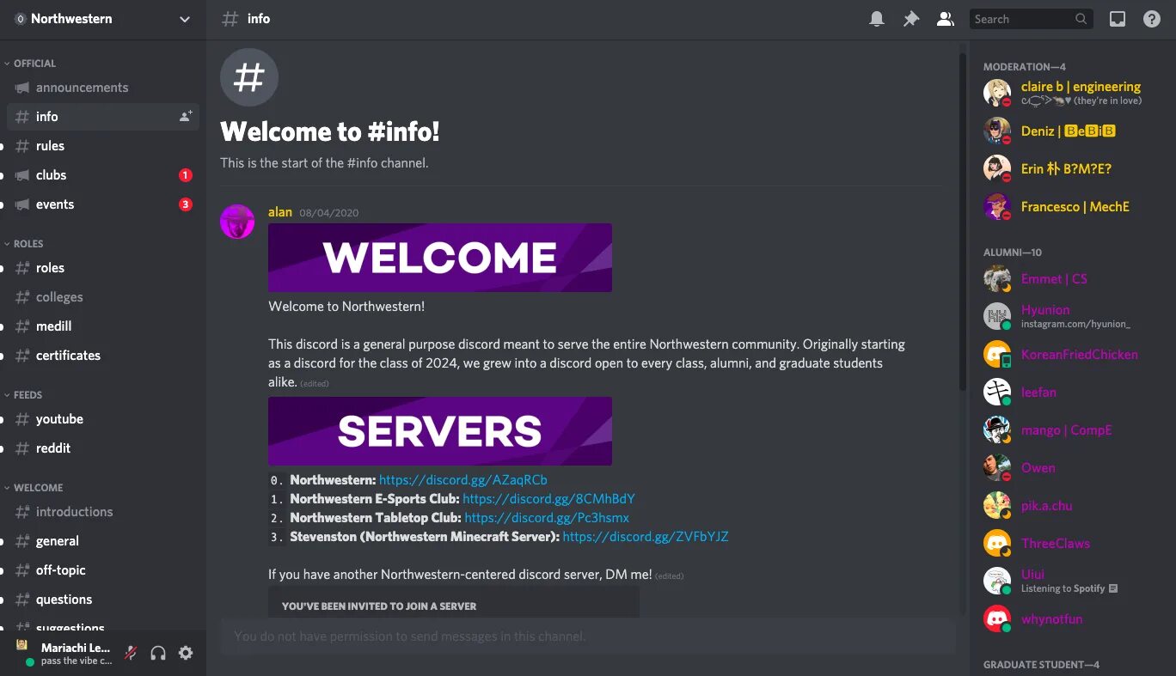Open the events channel
The height and width of the screenshot is (676, 1176).
tap(103, 204)
